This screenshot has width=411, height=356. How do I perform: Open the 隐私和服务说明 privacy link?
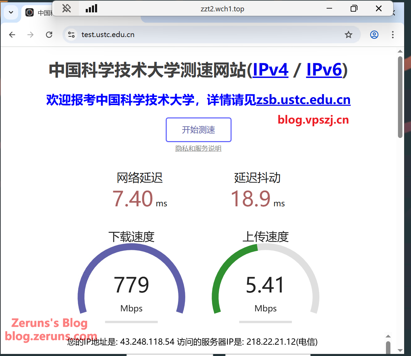click(198, 148)
